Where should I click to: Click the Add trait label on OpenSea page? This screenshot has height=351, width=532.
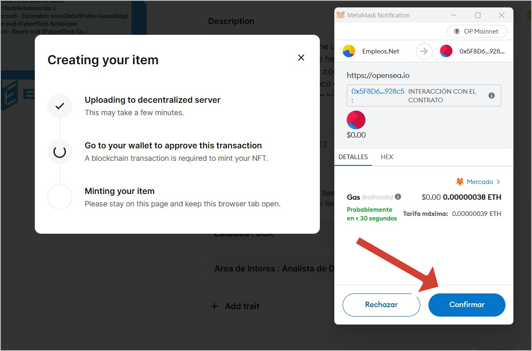[242, 306]
